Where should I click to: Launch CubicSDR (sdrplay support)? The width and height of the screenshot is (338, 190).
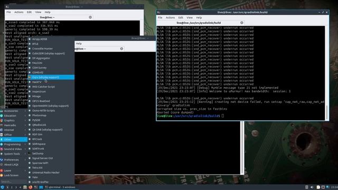(x=51, y=53)
